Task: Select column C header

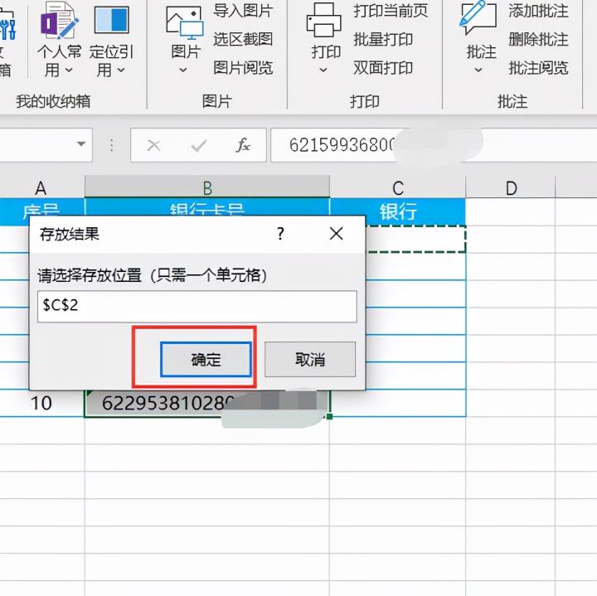Action: (398, 187)
